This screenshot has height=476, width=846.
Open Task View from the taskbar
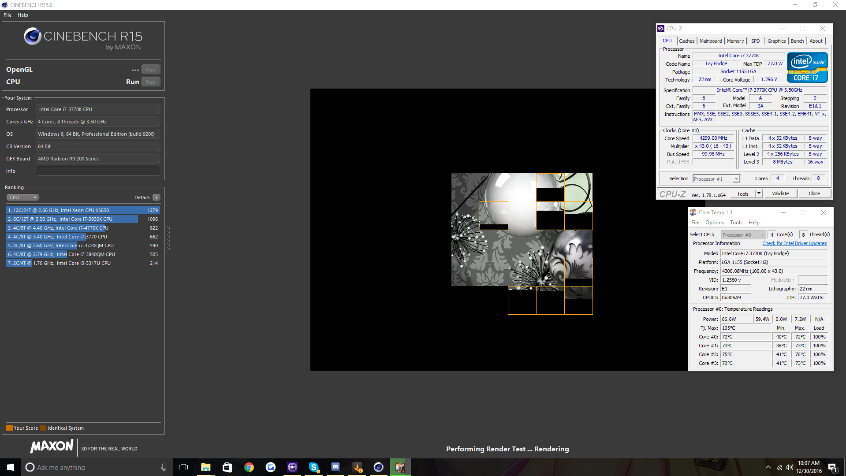point(183,467)
